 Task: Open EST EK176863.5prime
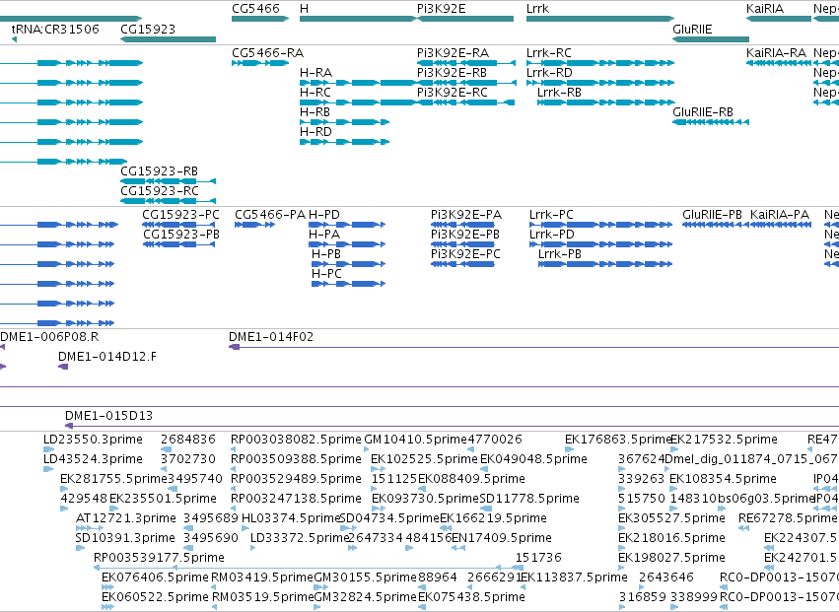coord(569,449)
